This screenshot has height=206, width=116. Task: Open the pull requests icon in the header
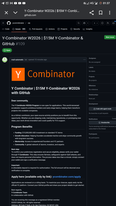click(108, 23)
